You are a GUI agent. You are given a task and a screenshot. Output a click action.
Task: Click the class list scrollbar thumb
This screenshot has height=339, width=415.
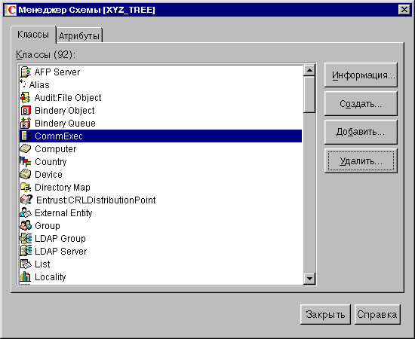[x=309, y=95]
